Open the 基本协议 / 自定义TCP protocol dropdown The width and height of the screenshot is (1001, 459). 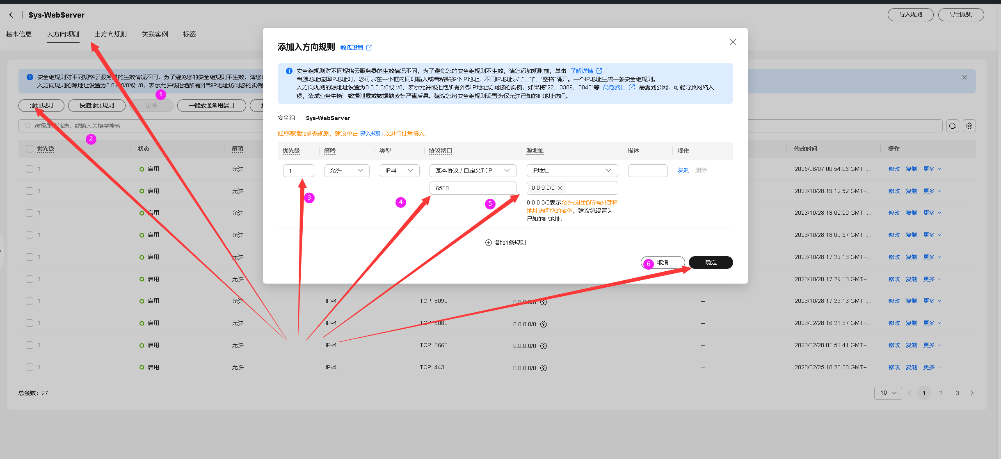(x=473, y=170)
